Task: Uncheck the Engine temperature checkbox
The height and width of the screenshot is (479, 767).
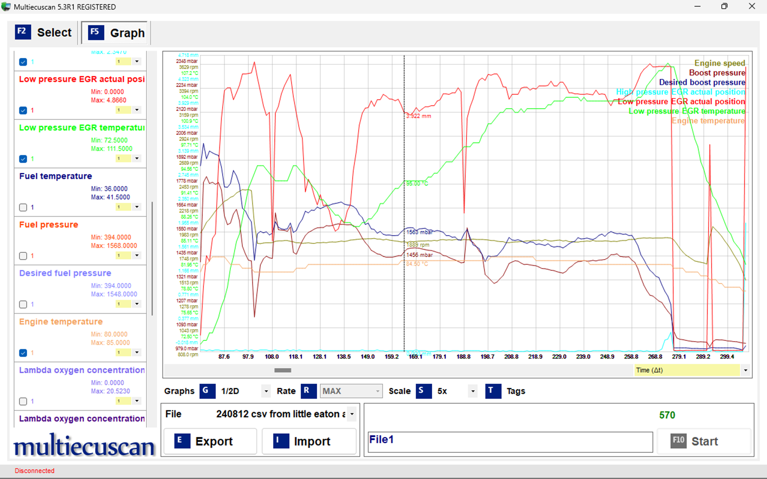Action: click(x=23, y=353)
